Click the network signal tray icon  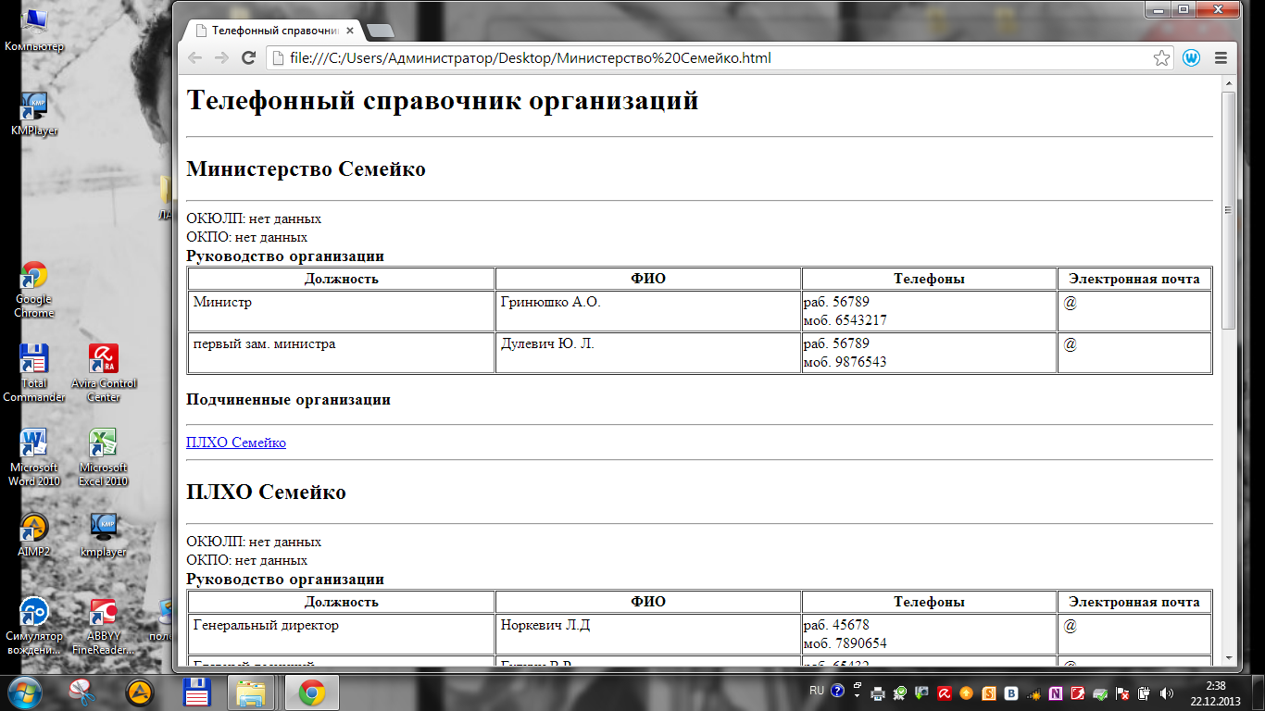tap(1033, 693)
